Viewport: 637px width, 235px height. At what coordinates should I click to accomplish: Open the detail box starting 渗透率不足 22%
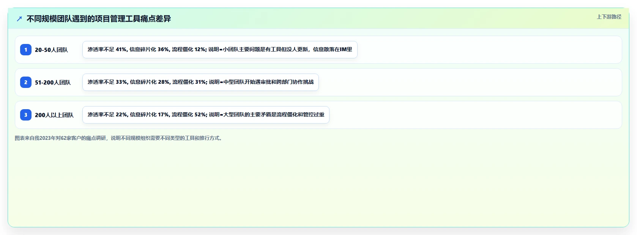(206, 115)
